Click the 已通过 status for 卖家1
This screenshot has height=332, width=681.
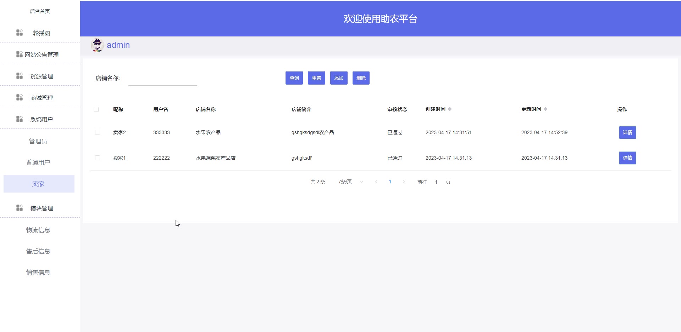coord(395,158)
